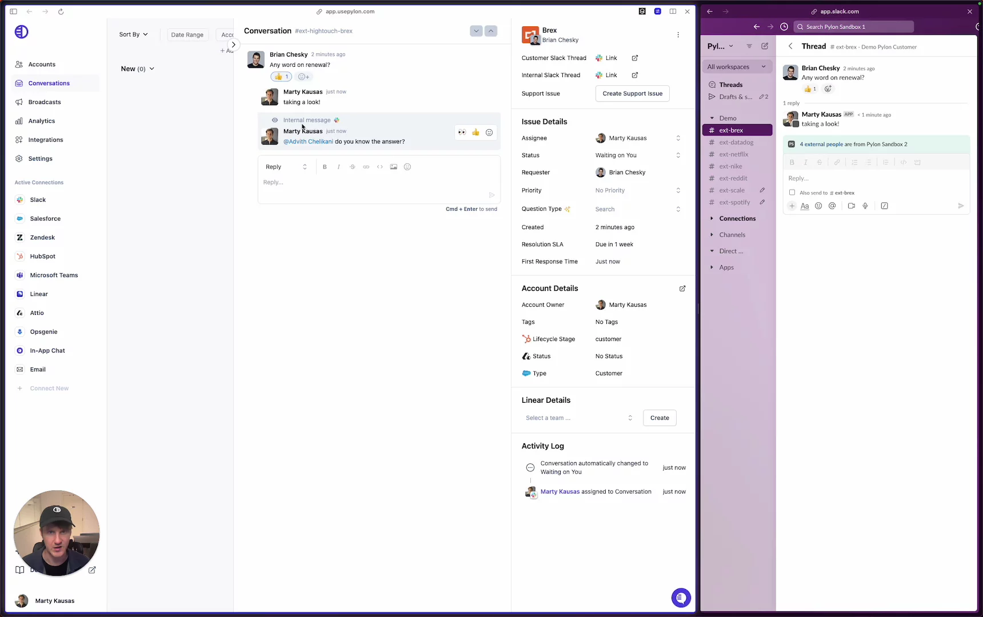Open the emoji picker in Pylon reply toolbar
This screenshot has height=617, width=983.
click(407, 167)
